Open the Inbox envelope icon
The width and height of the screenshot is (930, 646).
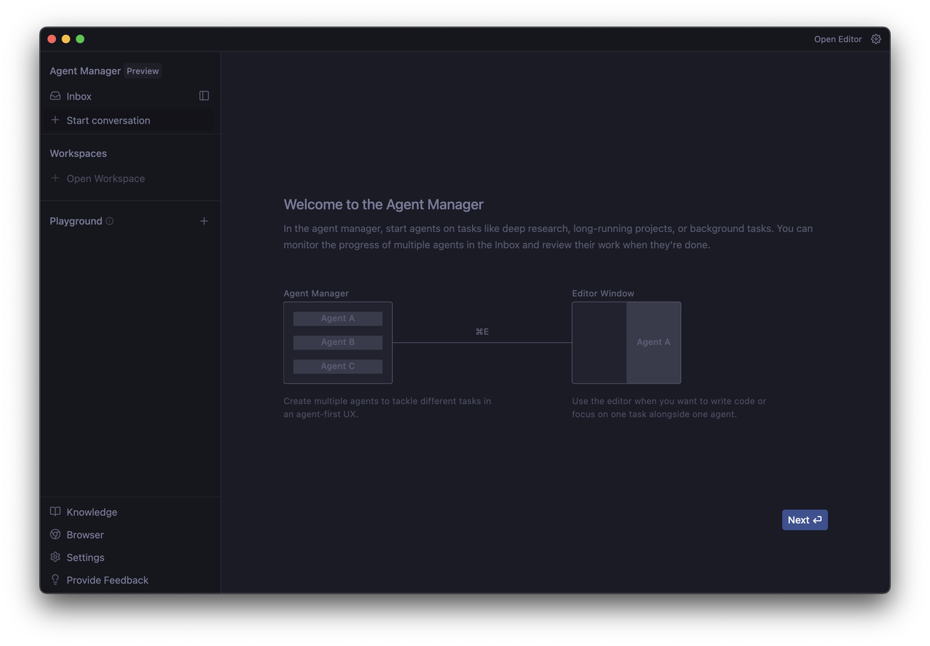tap(54, 95)
